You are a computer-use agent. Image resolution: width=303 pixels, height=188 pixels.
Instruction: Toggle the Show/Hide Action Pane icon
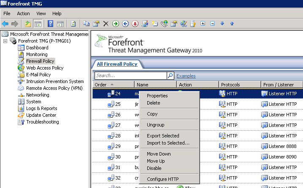(60, 24)
